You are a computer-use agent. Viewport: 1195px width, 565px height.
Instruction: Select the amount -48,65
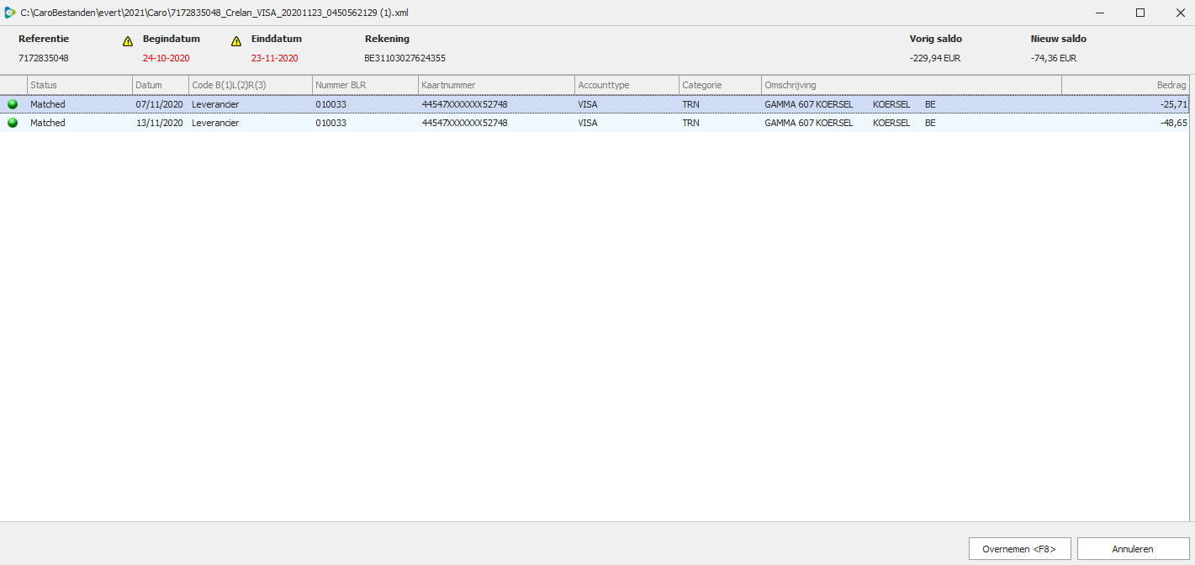pos(1173,123)
